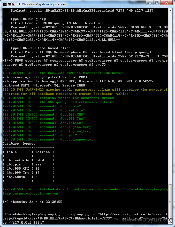The width and height of the screenshot is (175, 227).
Task: Click the entries value 222
Action: pos(39,164)
